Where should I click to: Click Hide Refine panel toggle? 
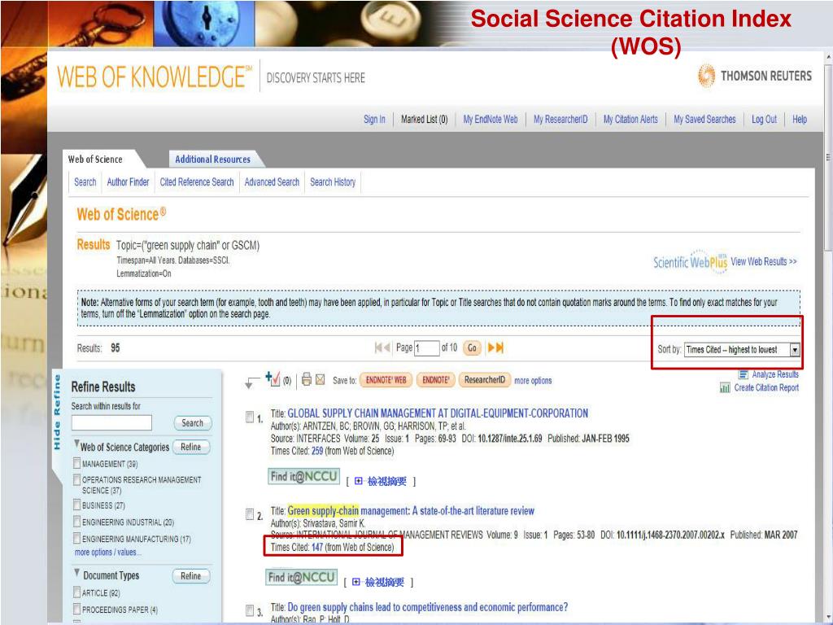57,413
